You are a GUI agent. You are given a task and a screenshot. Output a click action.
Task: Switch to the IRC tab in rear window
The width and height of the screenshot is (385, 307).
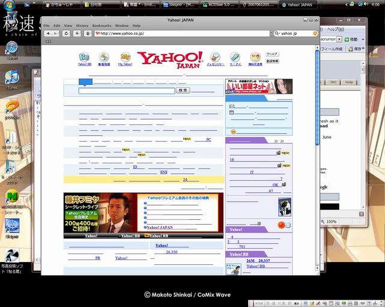(333, 82)
